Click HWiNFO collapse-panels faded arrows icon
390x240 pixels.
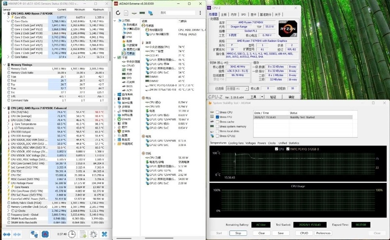coord(17,234)
